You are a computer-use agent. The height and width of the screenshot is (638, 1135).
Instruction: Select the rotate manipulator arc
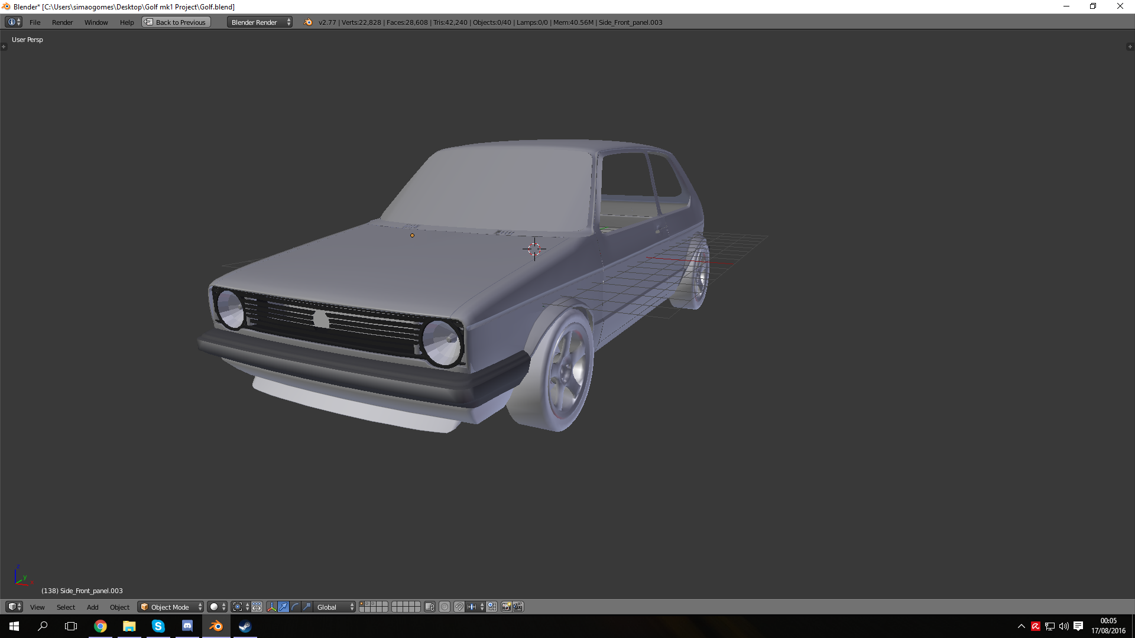(x=295, y=607)
